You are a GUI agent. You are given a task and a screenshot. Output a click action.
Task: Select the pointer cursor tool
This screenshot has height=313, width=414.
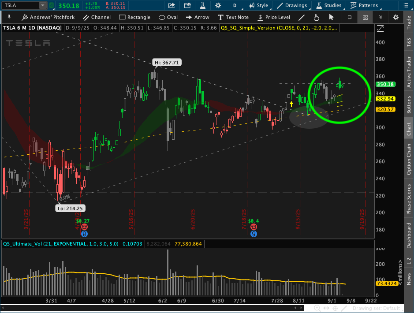click(x=331, y=17)
